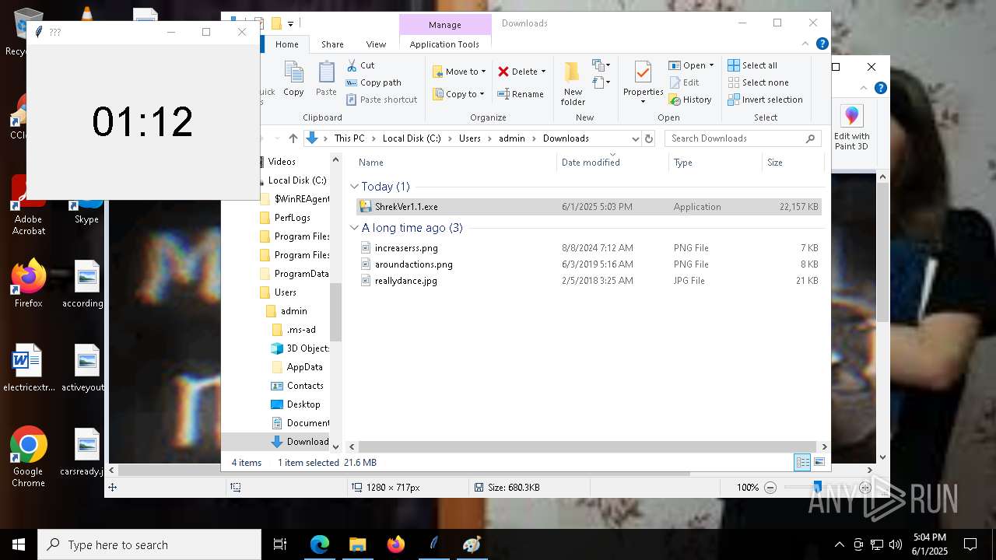The height and width of the screenshot is (560, 996).
Task: Open the Application Tools tab
Action: click(444, 44)
